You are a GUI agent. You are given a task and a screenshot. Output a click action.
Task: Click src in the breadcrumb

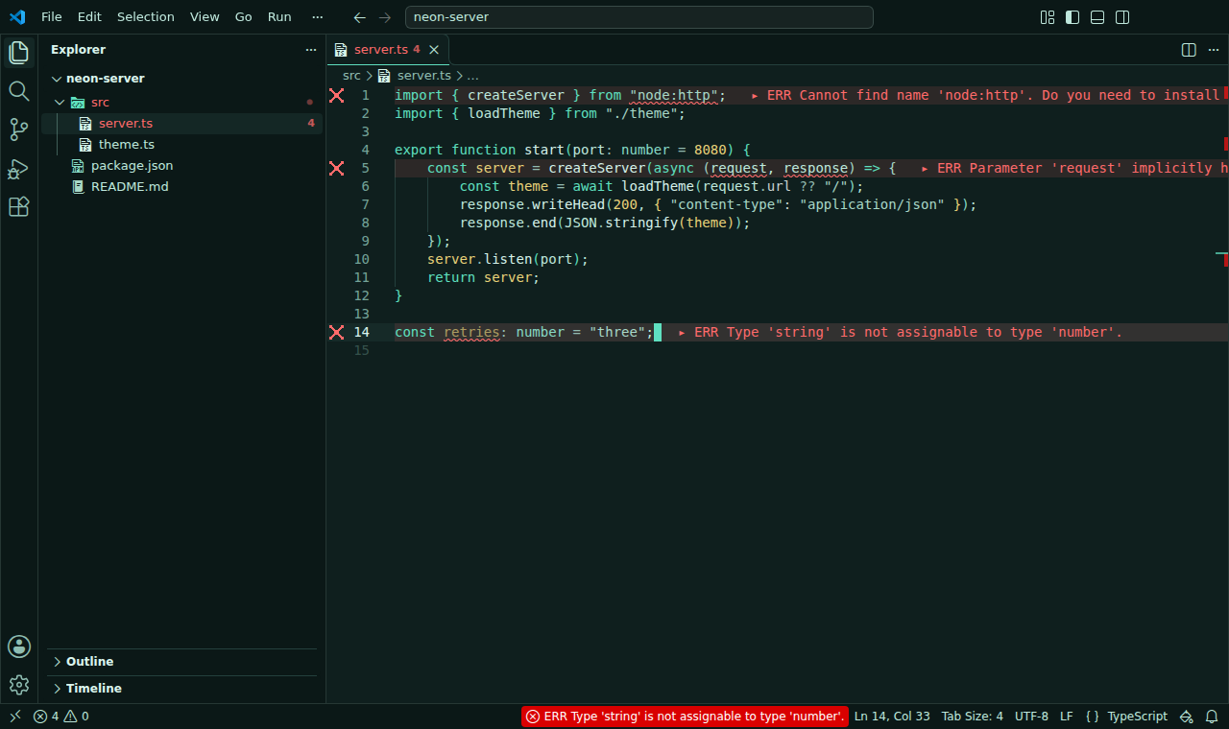click(351, 75)
